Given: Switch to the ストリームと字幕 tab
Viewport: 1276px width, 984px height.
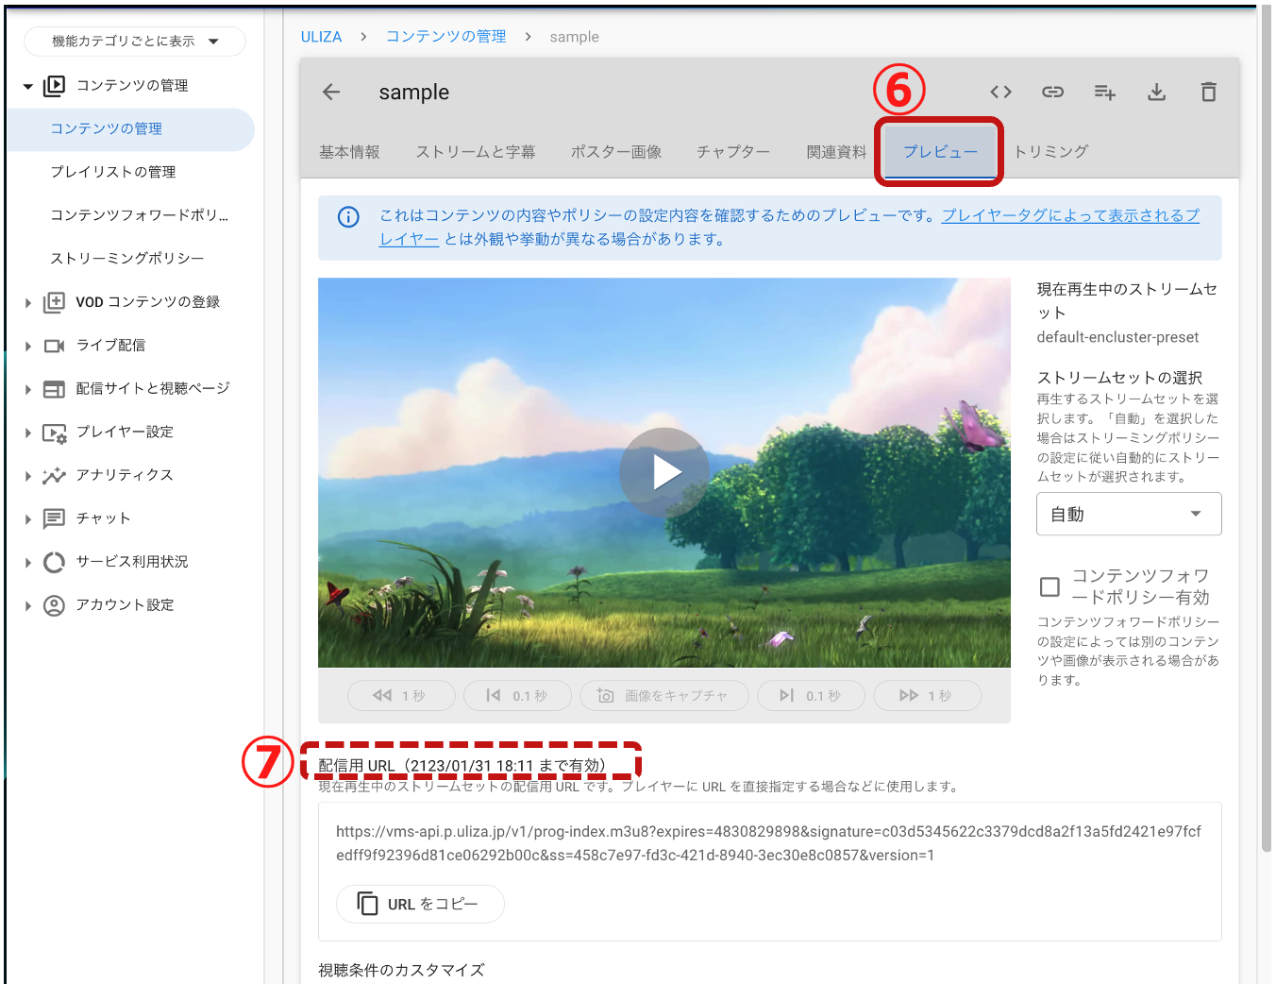Looking at the screenshot, I should pyautogui.click(x=476, y=152).
